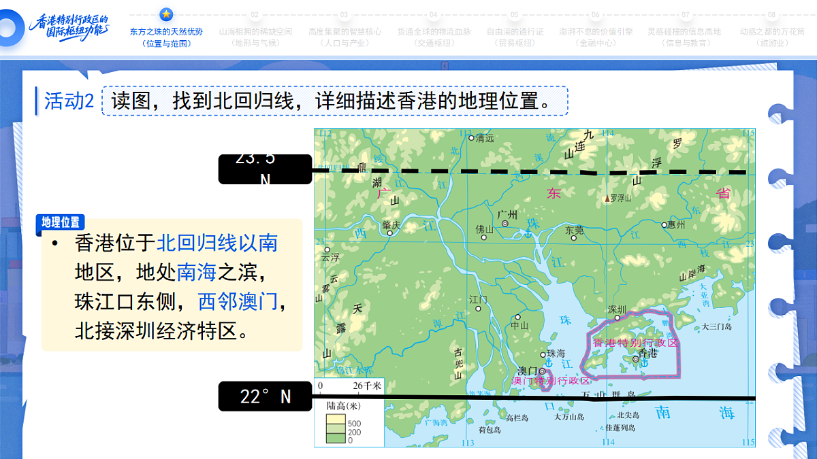Click the 中山 city label on the map

[x=519, y=326]
